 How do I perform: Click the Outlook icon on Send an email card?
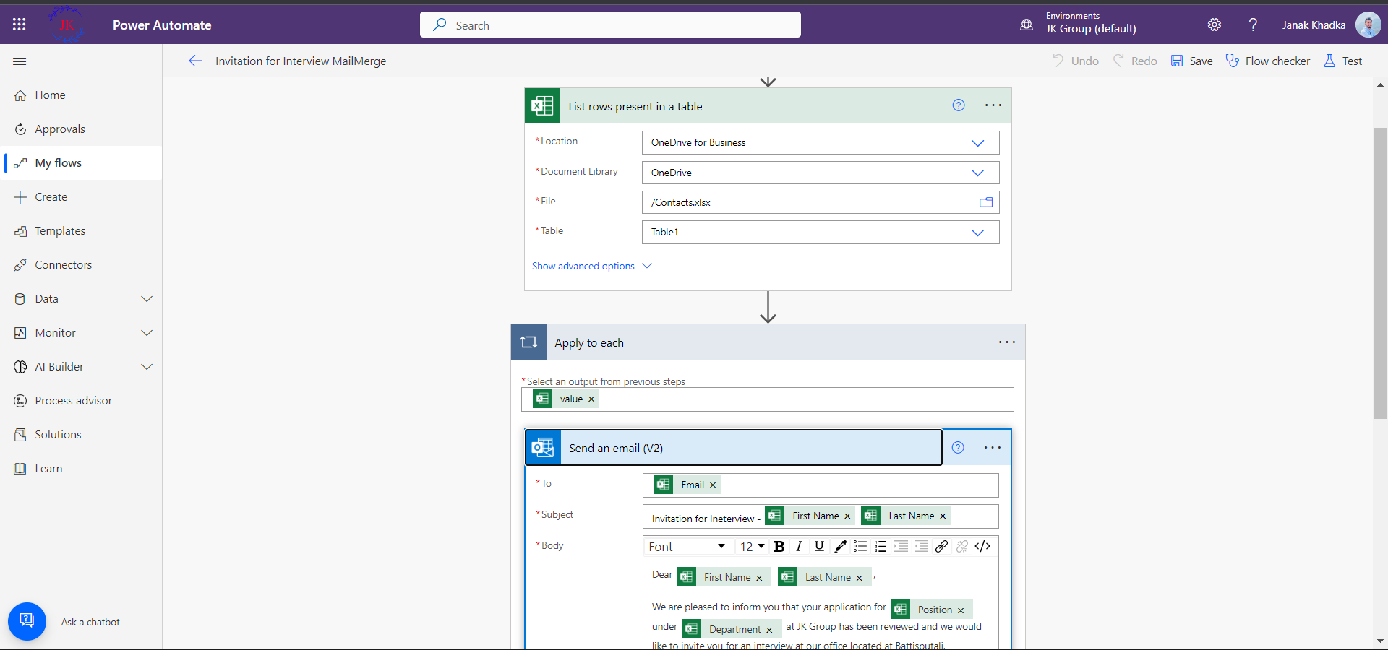pos(543,447)
